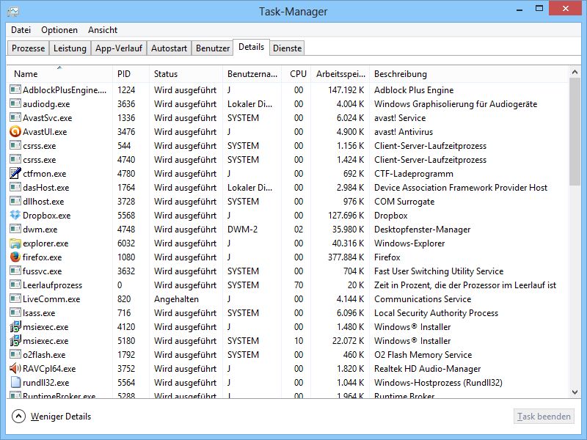Click the scrollbar down arrow
Image resolution: width=587 pixels, height=440 pixels.
pyautogui.click(x=575, y=392)
